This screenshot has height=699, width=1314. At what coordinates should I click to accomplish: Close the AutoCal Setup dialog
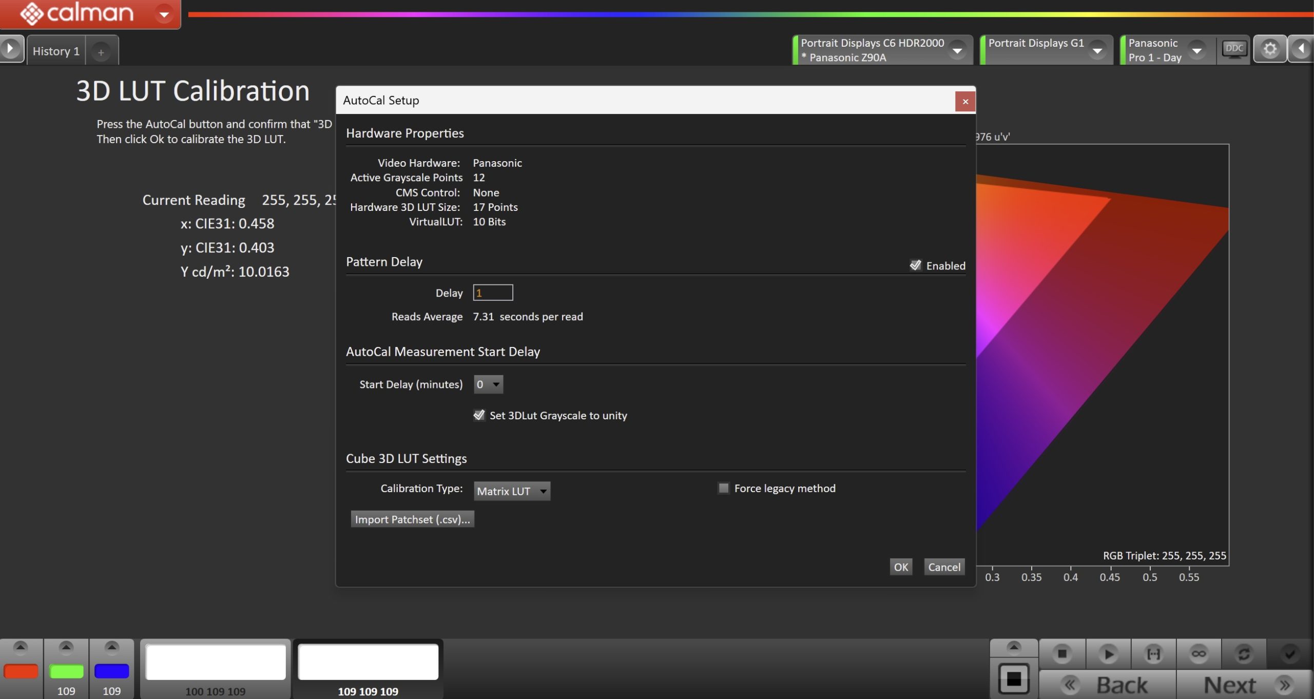click(965, 101)
